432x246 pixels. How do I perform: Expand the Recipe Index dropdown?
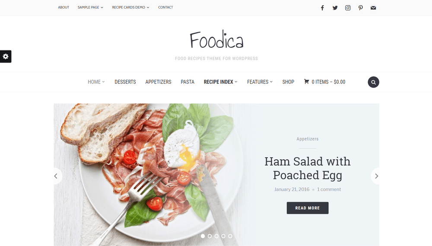[x=220, y=82]
